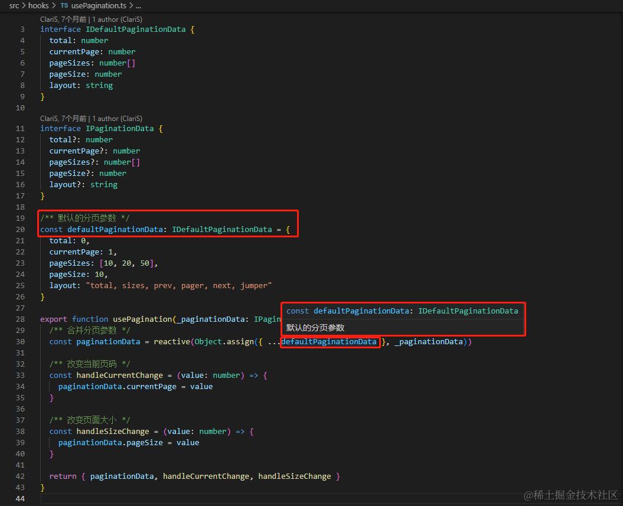Image resolution: width=623 pixels, height=506 pixels.
Task: Click 'defaultPaginationData' inside the spread on line 30
Action: [328, 342]
